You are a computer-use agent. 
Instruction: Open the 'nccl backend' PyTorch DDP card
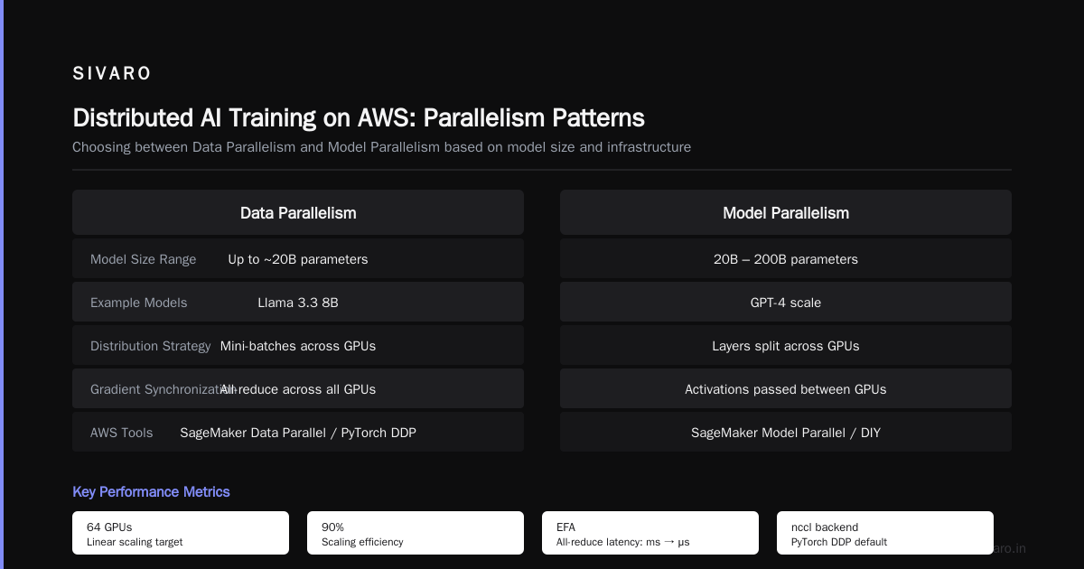pos(885,533)
